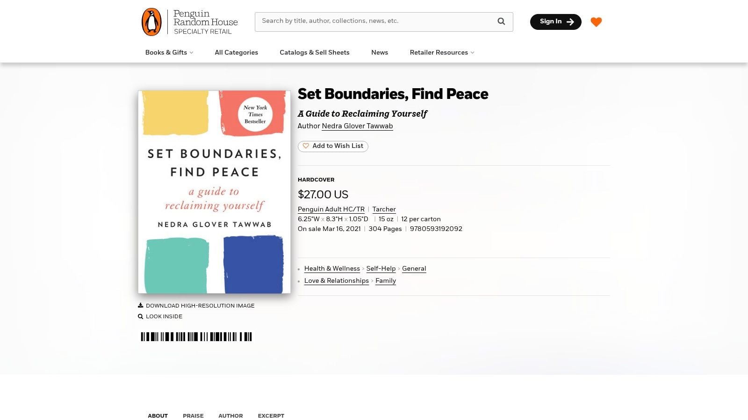The height and width of the screenshot is (420, 748).
Task: Open the Self-Help category link
Action: (381, 269)
